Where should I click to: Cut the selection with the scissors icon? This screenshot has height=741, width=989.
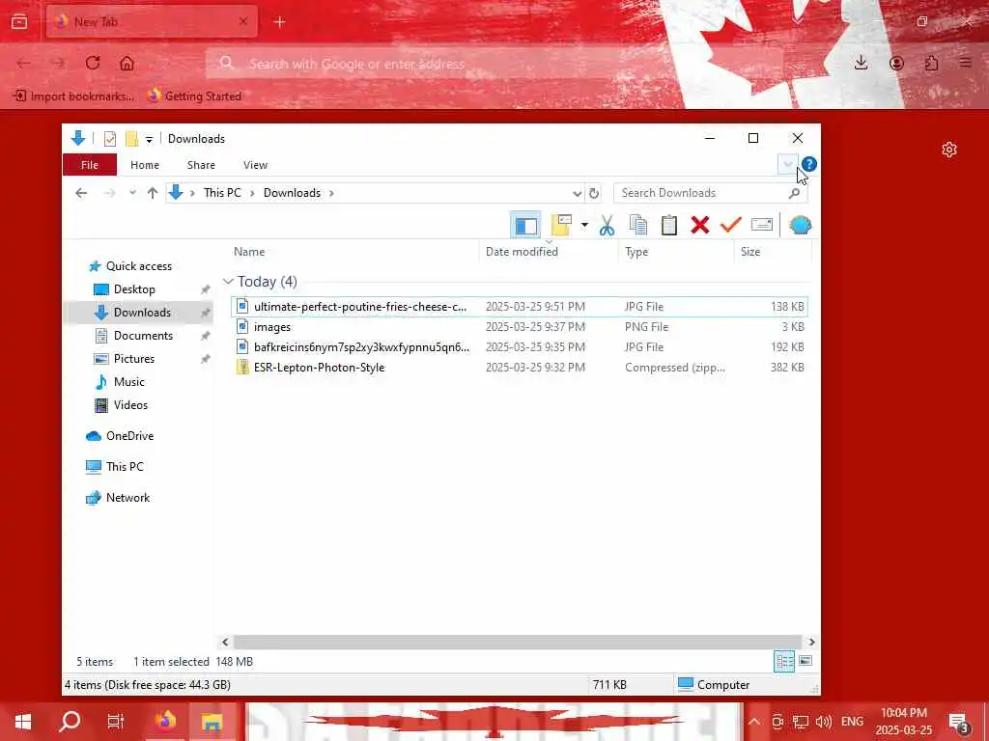pos(607,225)
